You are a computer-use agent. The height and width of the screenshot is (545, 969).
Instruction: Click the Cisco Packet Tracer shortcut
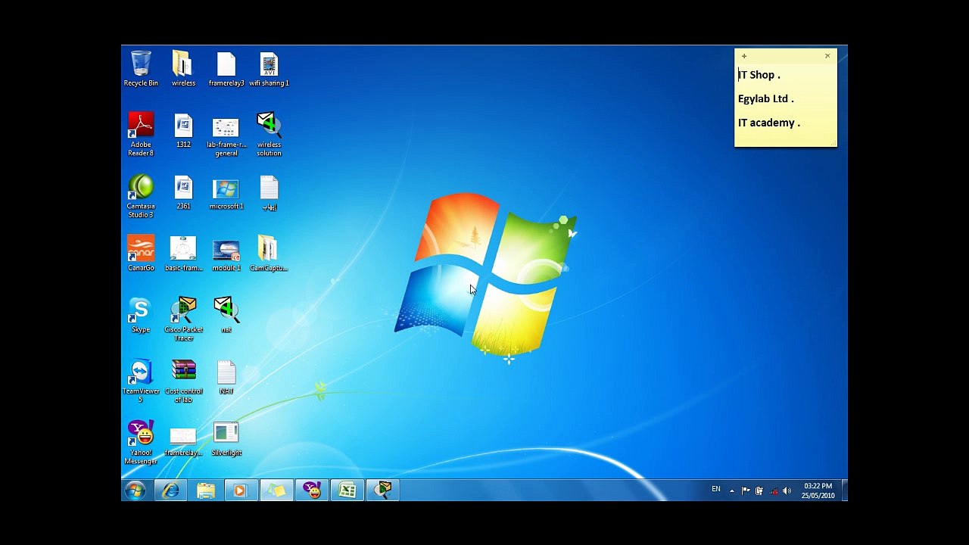[183, 319]
